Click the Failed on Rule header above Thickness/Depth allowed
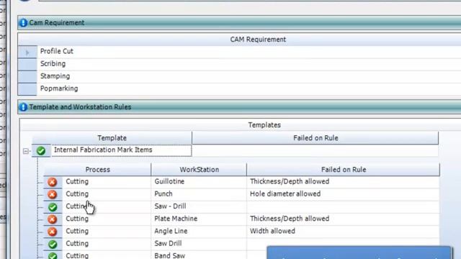461x259 pixels. [x=344, y=170]
